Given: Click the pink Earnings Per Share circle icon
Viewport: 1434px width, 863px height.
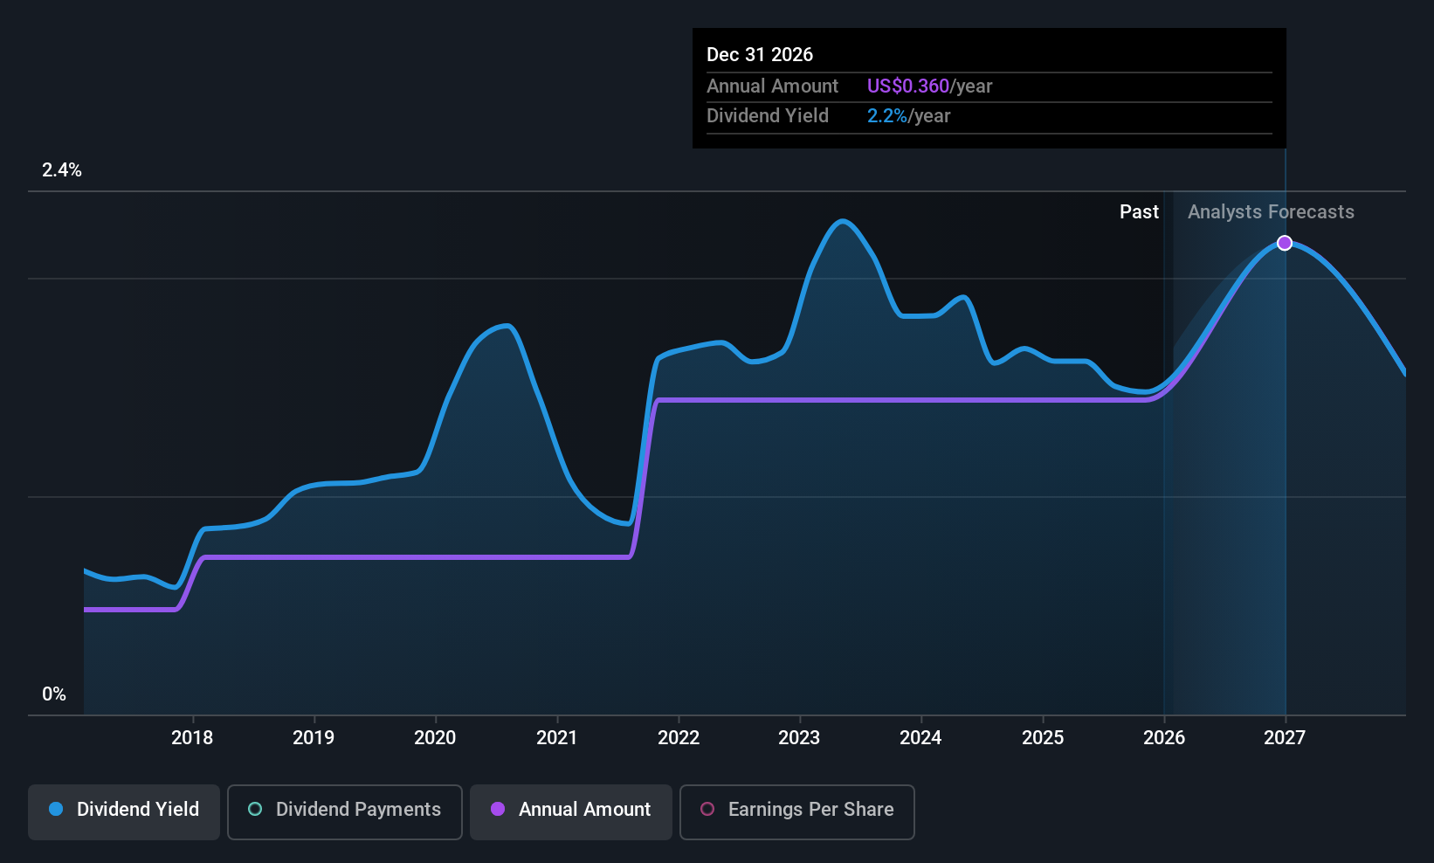Looking at the screenshot, I should 707,809.
